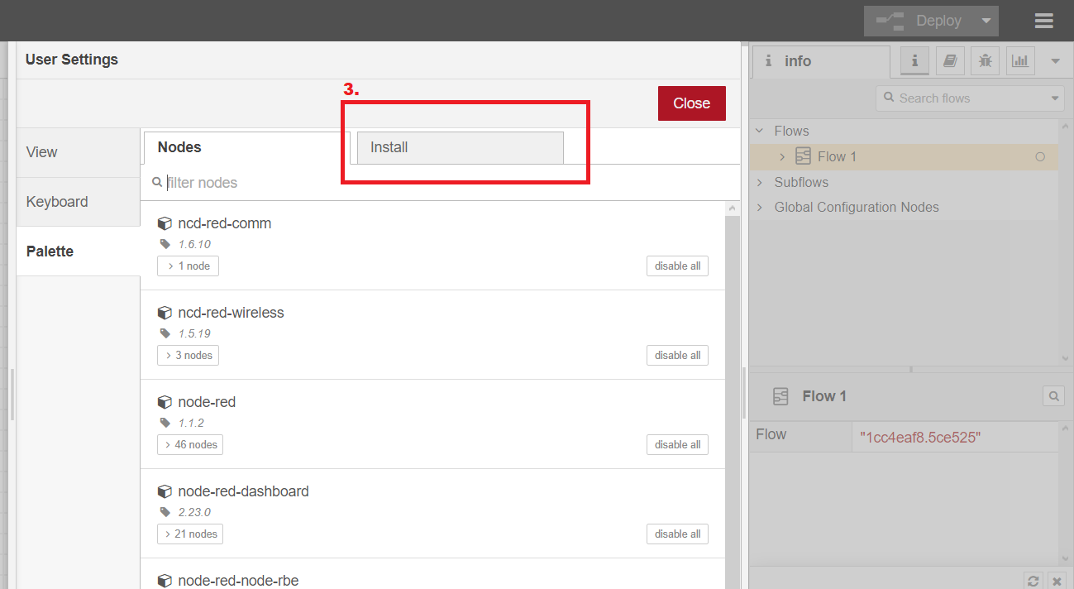1074x589 pixels.
Task: Collapse the Flows tree section
Action: (x=760, y=131)
